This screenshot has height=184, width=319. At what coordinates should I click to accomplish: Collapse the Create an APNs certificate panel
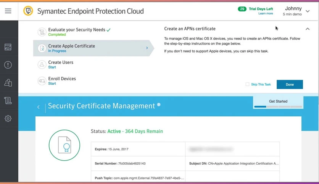(308, 29)
